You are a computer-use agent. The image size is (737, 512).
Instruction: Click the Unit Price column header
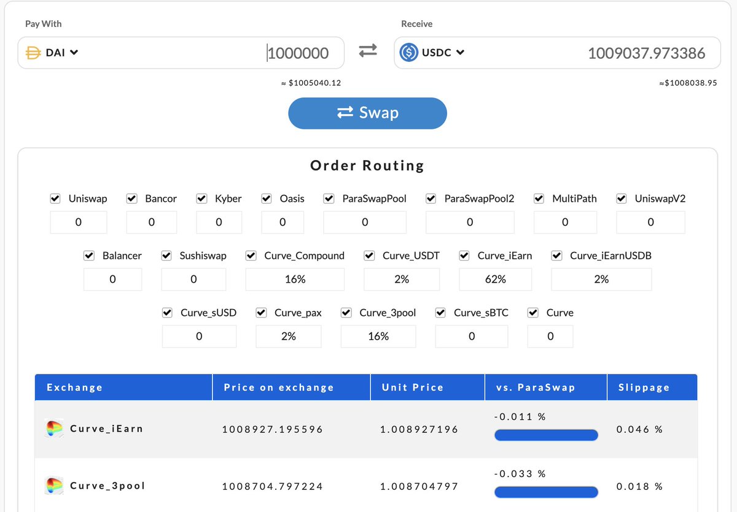pos(427,388)
